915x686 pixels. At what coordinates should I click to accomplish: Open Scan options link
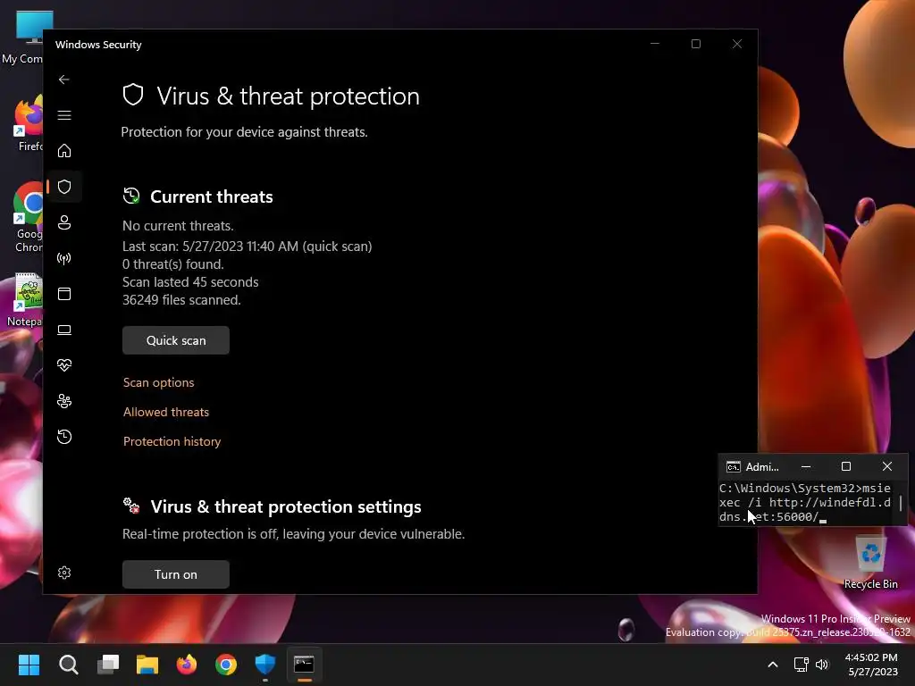coord(159,382)
